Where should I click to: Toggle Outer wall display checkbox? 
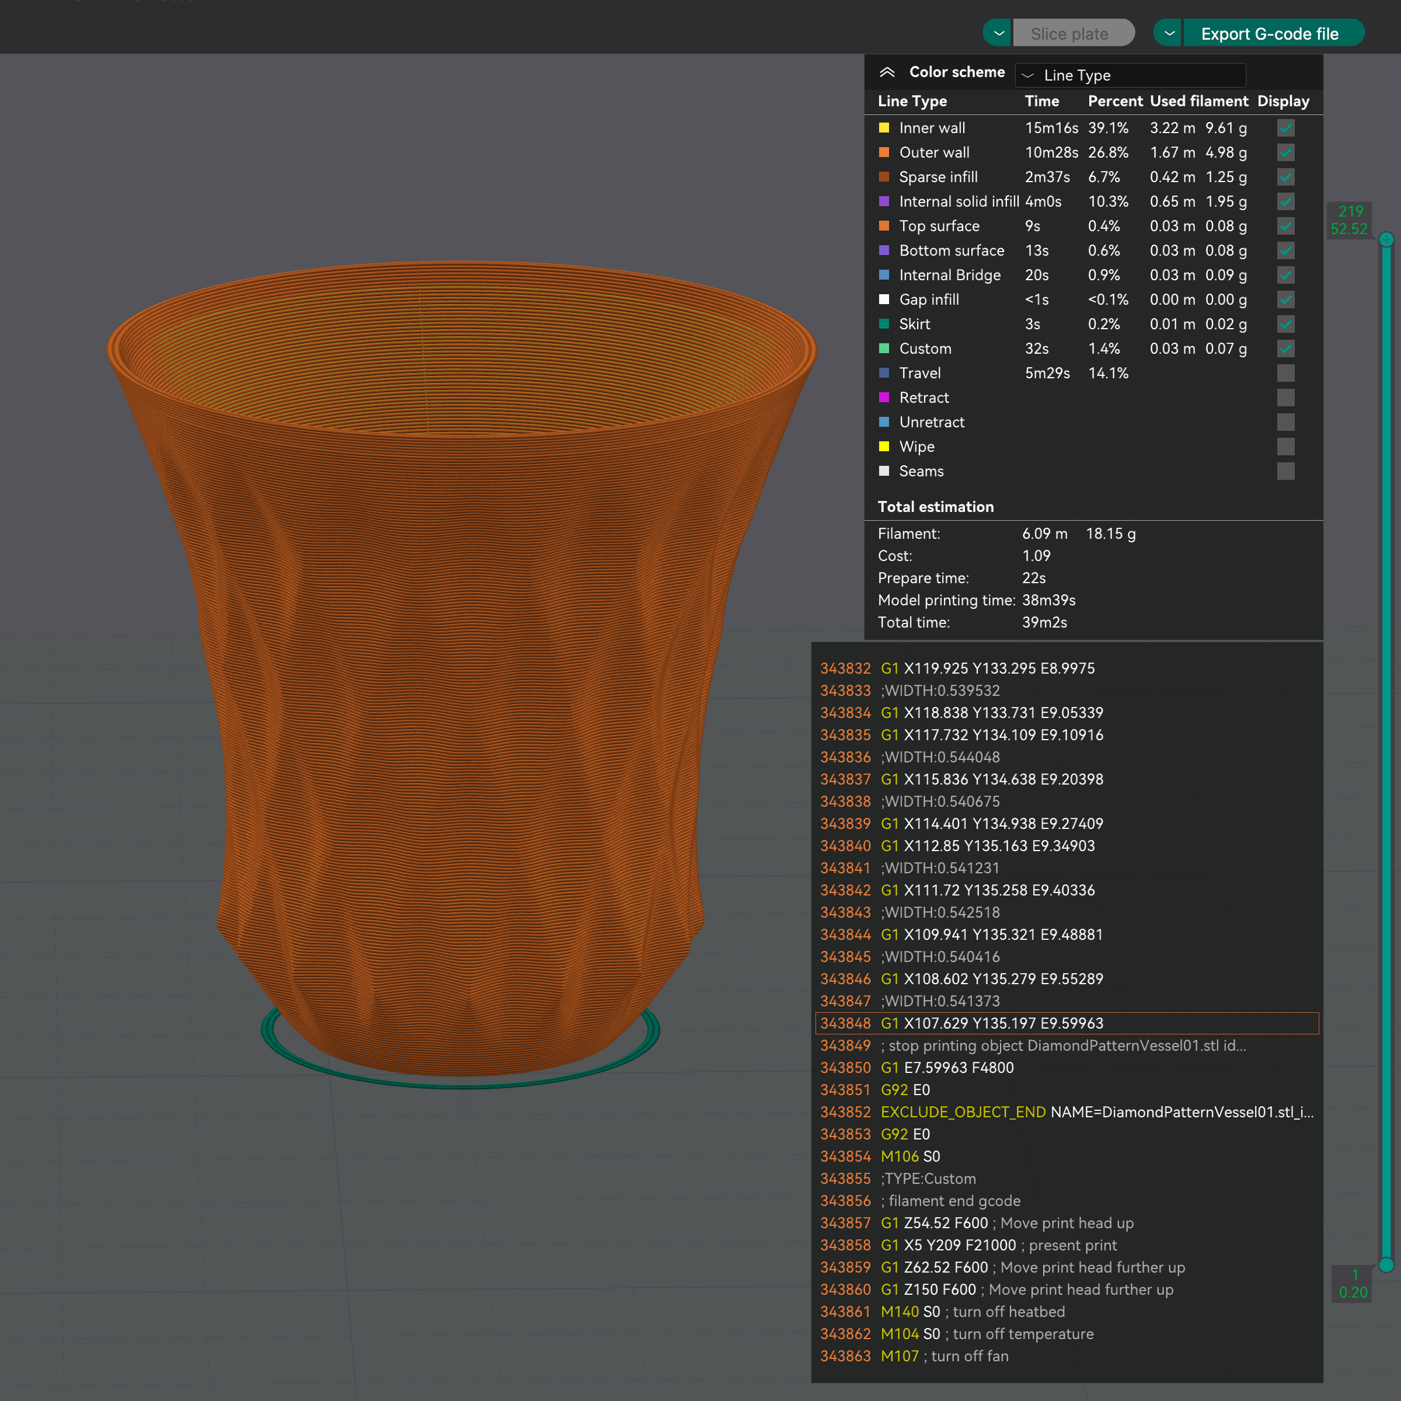(x=1285, y=153)
